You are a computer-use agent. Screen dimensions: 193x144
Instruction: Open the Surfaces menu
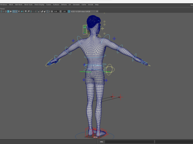tap(56, 5)
